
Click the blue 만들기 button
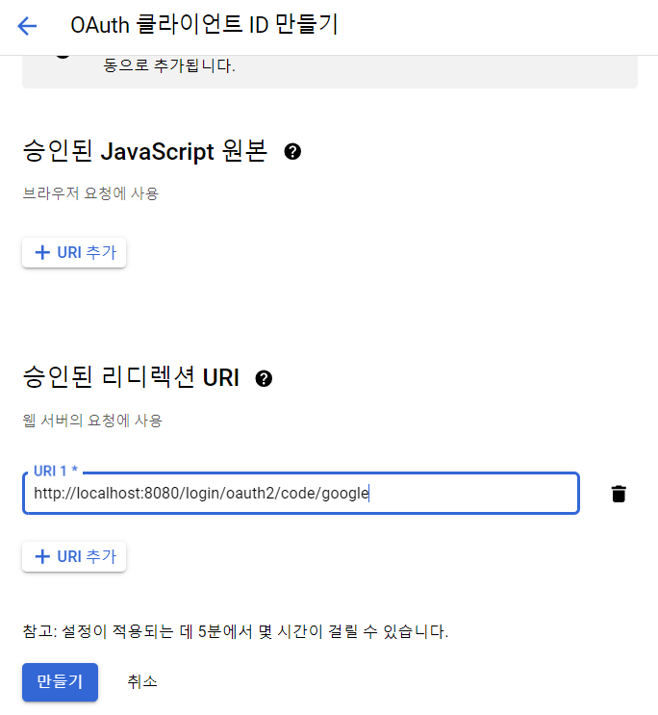(60, 681)
